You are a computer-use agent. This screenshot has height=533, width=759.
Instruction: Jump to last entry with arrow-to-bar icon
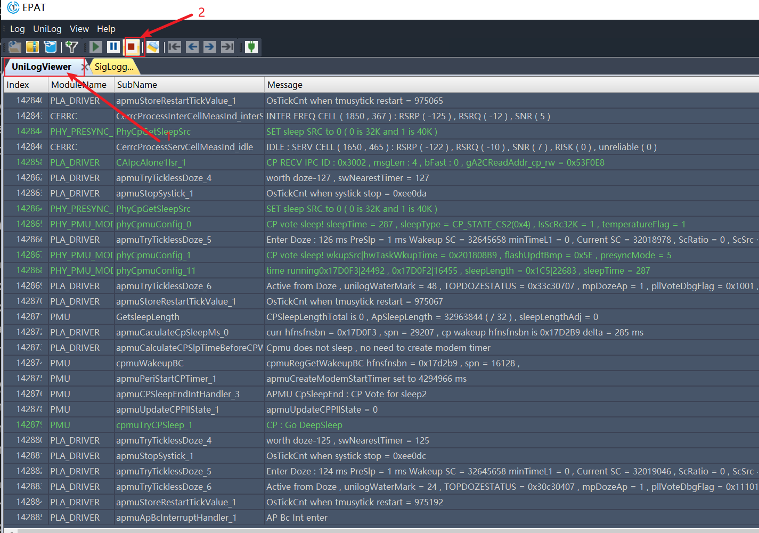click(x=227, y=47)
